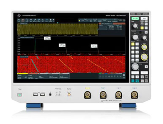
Task: Select the Diagram1 tab label above yellow waveform
Action: (23, 24)
